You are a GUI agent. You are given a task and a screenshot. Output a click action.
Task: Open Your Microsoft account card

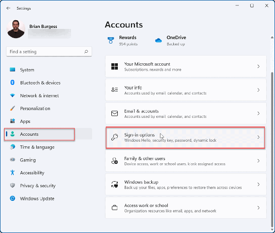click(186, 67)
